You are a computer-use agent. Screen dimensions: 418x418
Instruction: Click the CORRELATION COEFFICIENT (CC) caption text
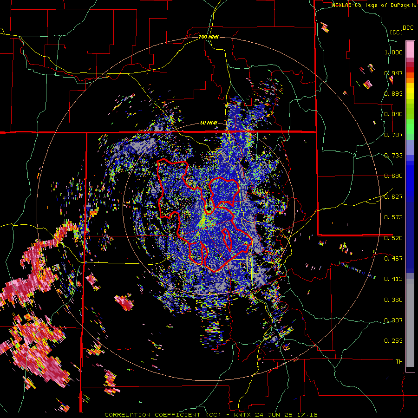tap(163, 415)
